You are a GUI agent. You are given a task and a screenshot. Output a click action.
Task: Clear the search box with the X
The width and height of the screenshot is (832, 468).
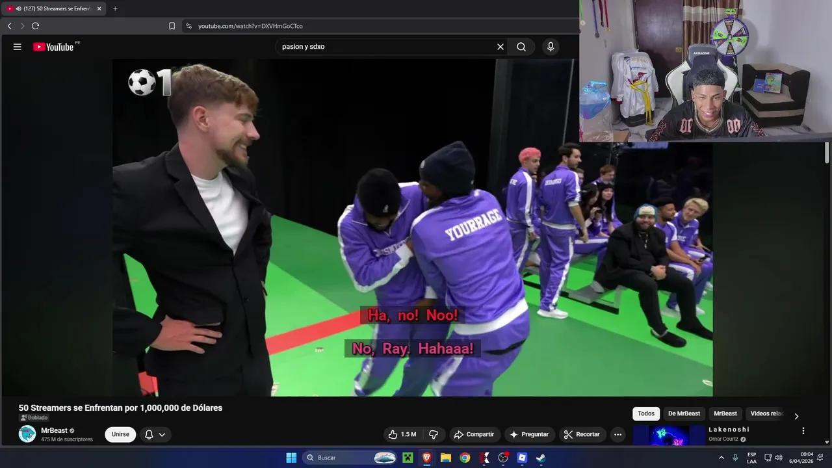(500, 47)
